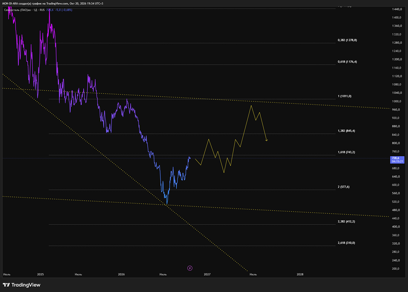Click the 1 160,0 price axis label

pos(397,68)
